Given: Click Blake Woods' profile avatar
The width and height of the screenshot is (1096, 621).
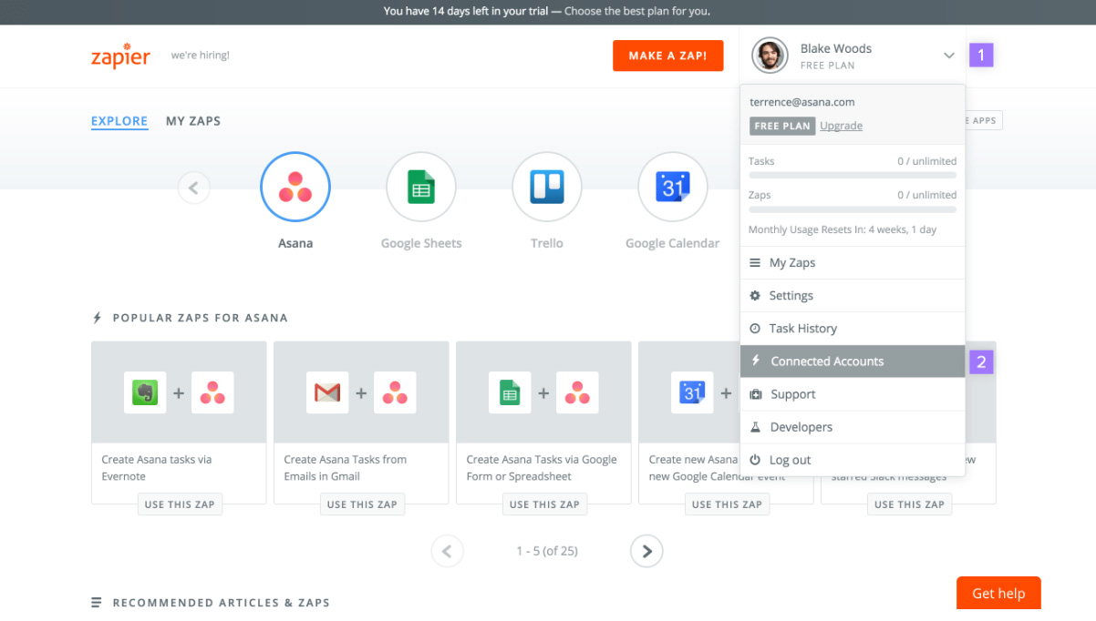Looking at the screenshot, I should point(770,56).
